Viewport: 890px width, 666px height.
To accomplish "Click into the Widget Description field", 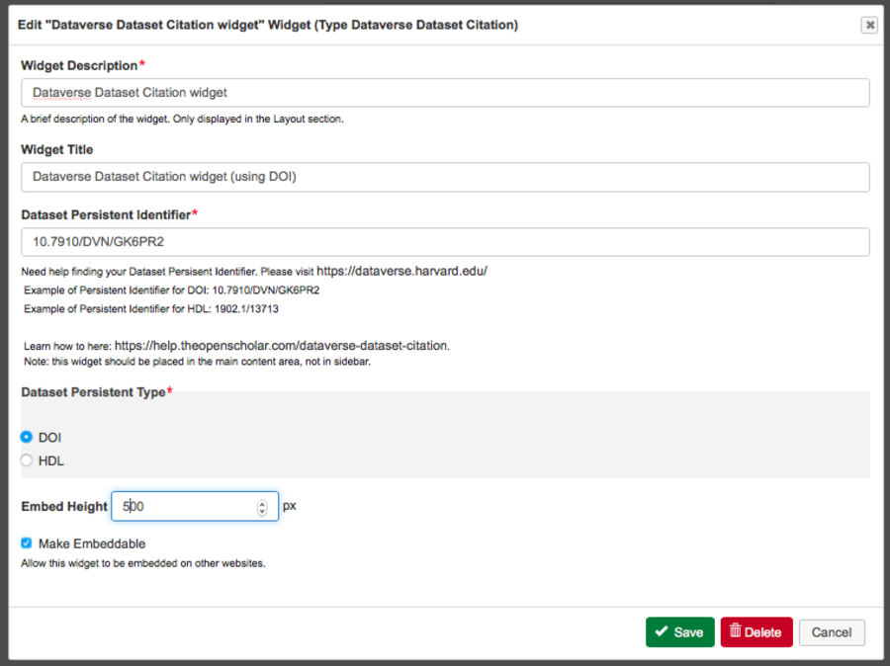I will [445, 93].
